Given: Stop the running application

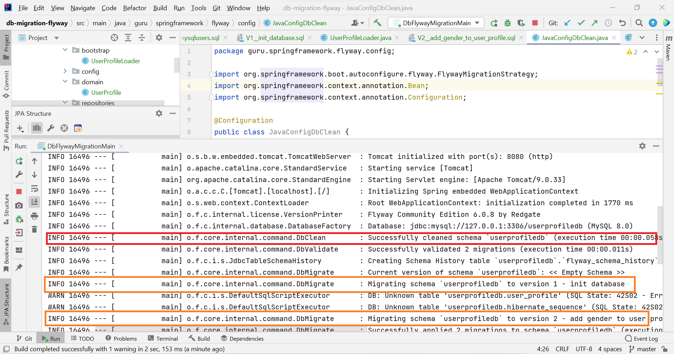Looking at the screenshot, I should tap(19, 192).
